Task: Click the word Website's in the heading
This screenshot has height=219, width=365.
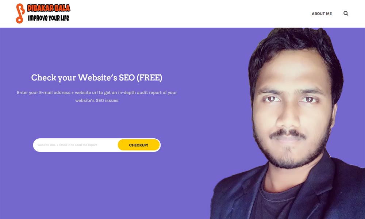Action: pyautogui.click(x=97, y=78)
